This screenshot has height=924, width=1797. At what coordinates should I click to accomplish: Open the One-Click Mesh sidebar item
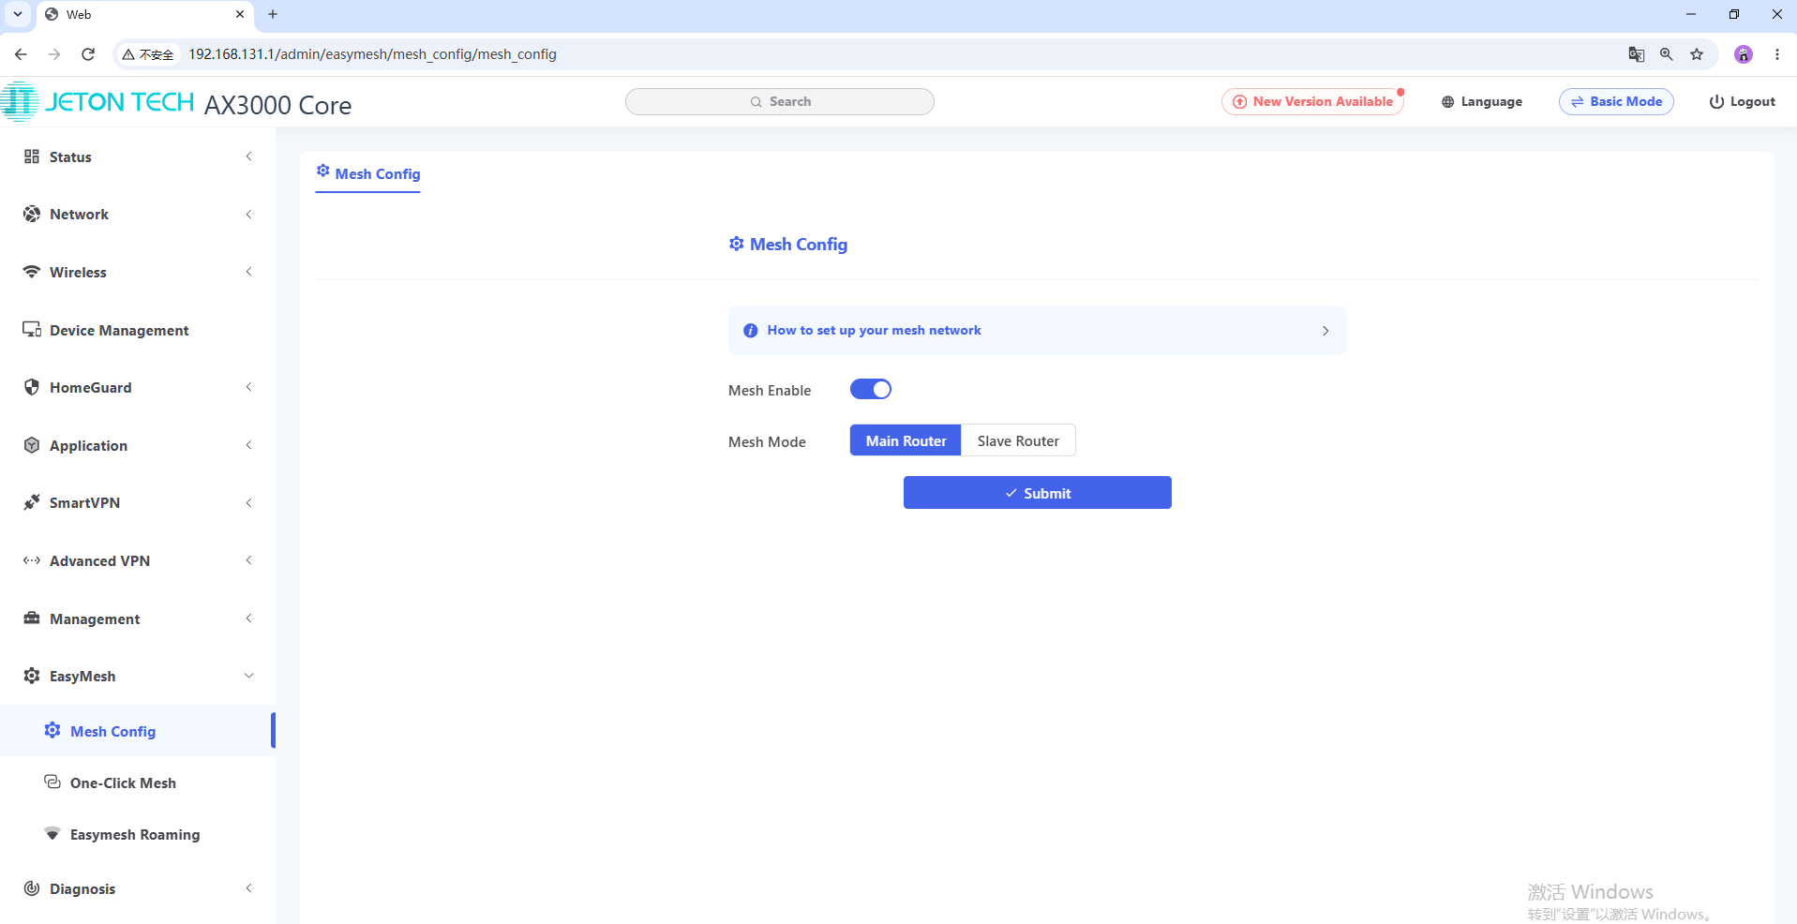click(137, 782)
